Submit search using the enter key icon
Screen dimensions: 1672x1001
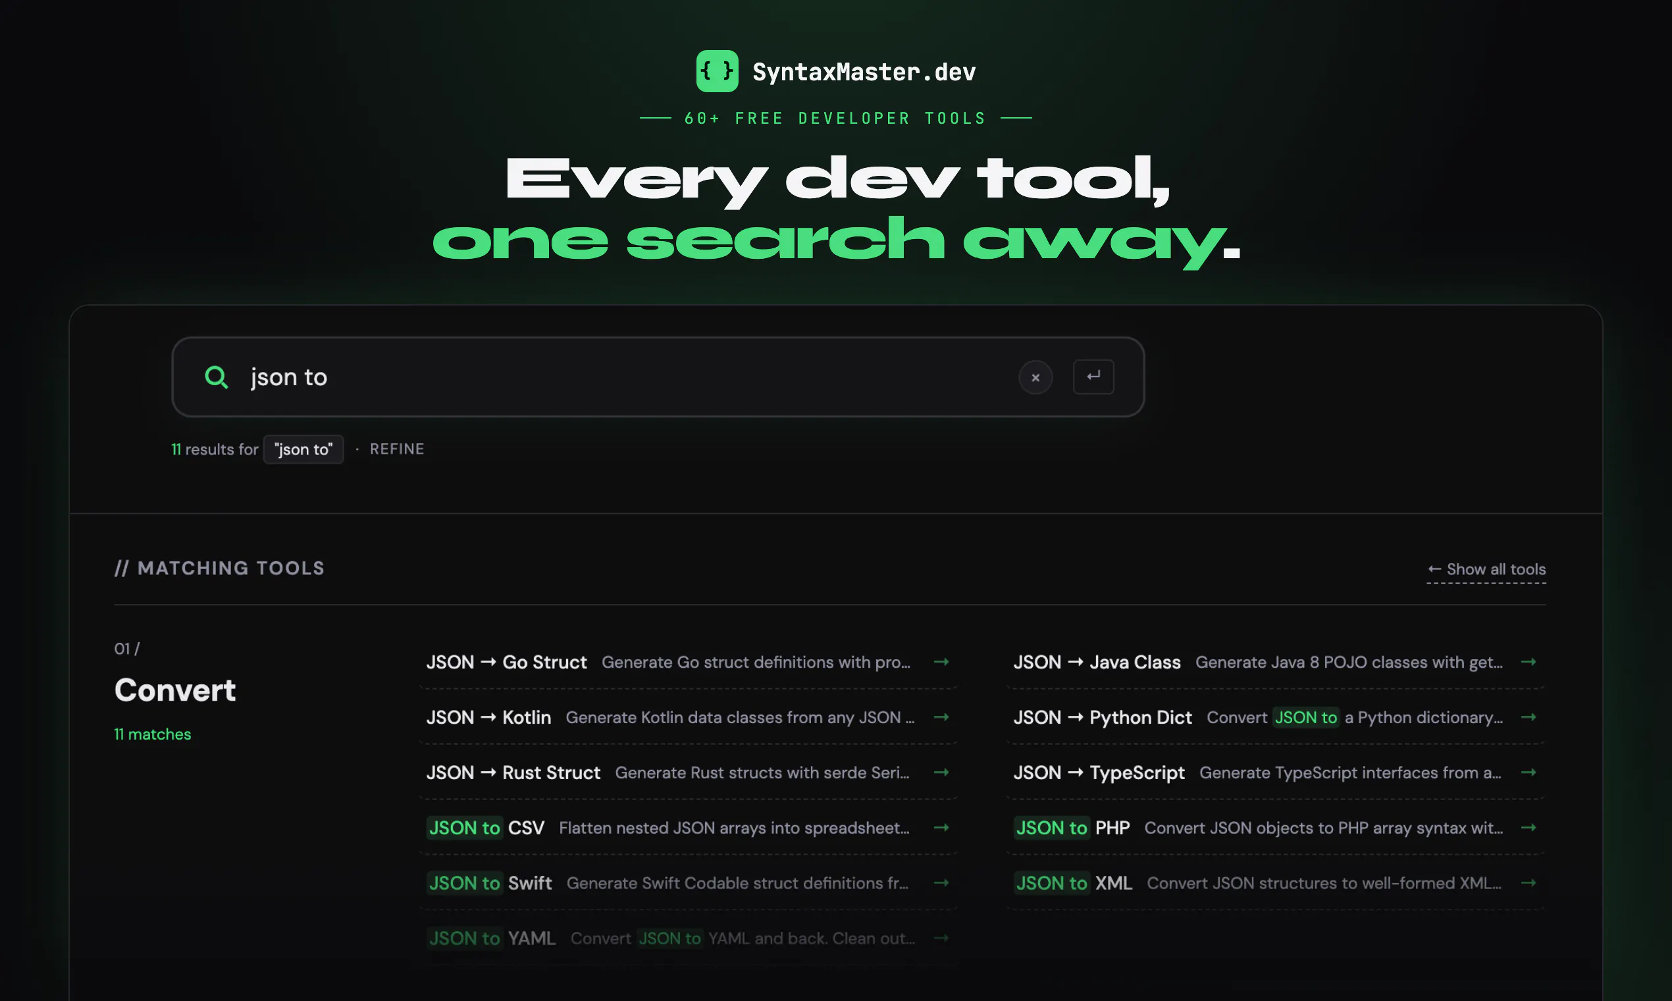point(1093,377)
